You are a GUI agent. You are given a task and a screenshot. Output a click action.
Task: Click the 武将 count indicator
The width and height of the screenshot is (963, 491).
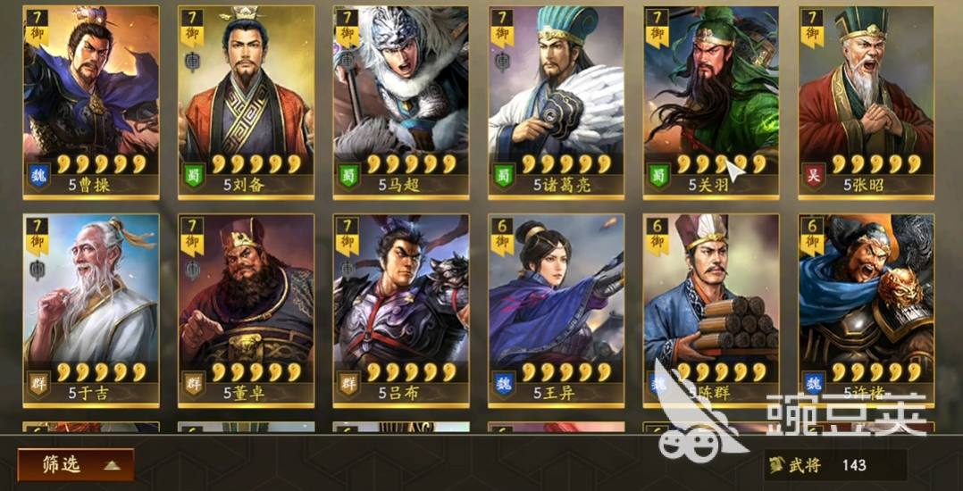tap(836, 464)
